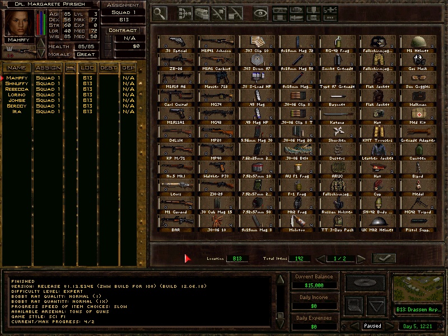
Task: Pick up the M1941 Johnson rifle
Action: 216,44
